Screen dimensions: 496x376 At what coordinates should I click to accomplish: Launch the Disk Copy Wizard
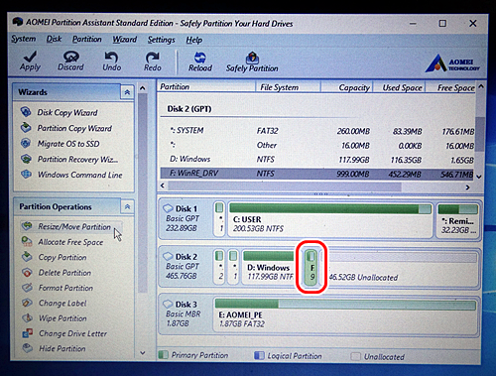(x=67, y=112)
